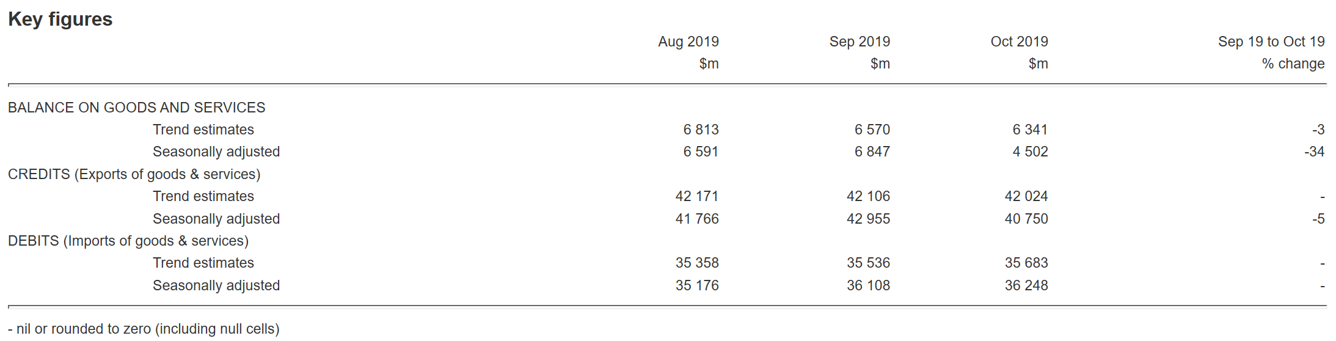Click the -5 percent change cell
1336x341 pixels.
[x=1318, y=219]
